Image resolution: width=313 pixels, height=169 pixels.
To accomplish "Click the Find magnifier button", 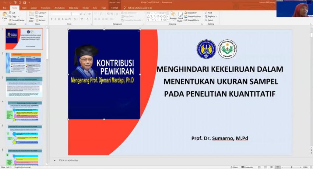I will click(x=208, y=12).
